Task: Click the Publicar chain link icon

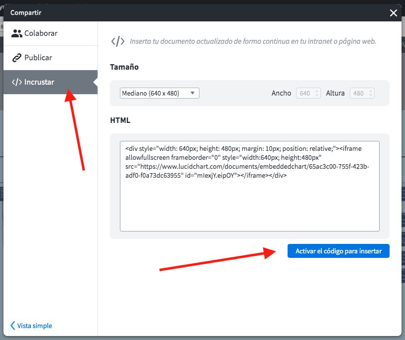Action: coord(17,58)
